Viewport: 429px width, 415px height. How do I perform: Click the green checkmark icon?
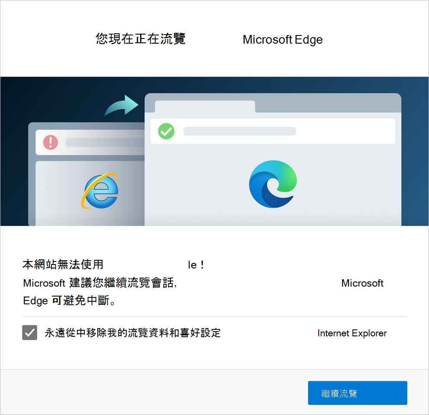tap(166, 131)
